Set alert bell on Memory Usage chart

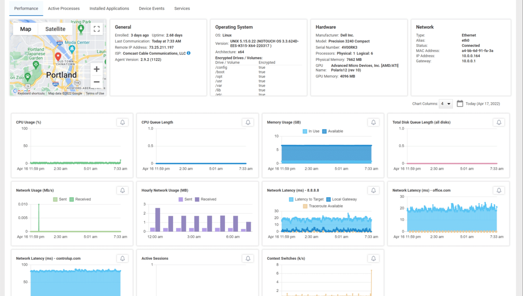(x=373, y=122)
